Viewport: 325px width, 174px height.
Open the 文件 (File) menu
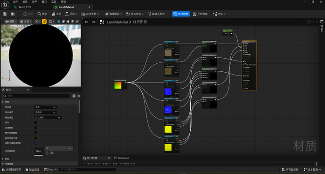16,2
